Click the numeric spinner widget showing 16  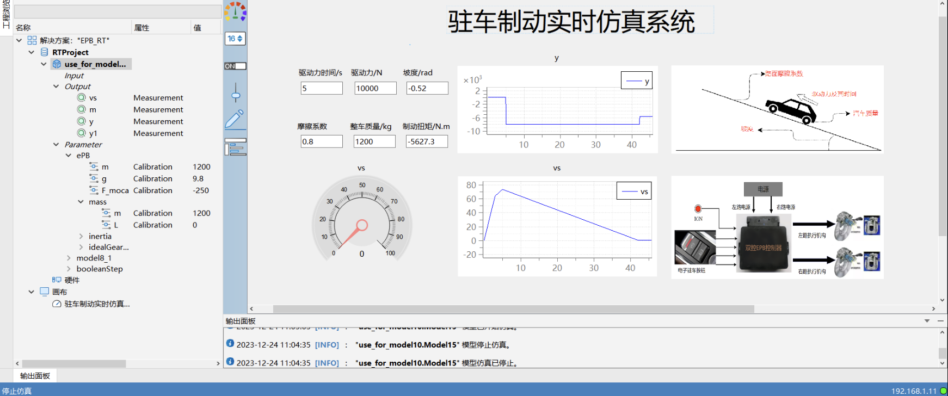pyautogui.click(x=235, y=39)
